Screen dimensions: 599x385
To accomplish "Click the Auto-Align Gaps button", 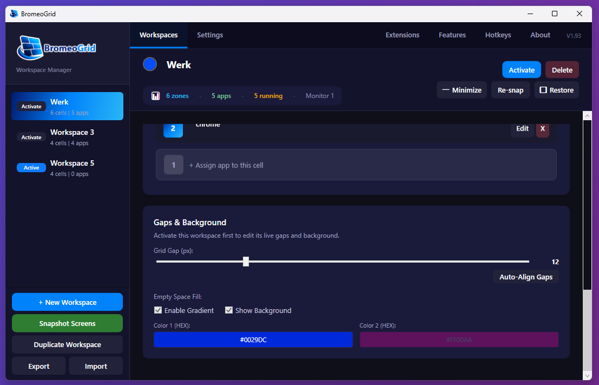I will click(x=525, y=277).
